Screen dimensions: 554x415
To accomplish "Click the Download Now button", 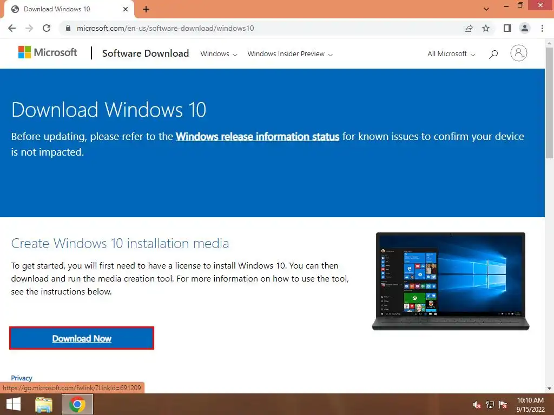I will [82, 338].
